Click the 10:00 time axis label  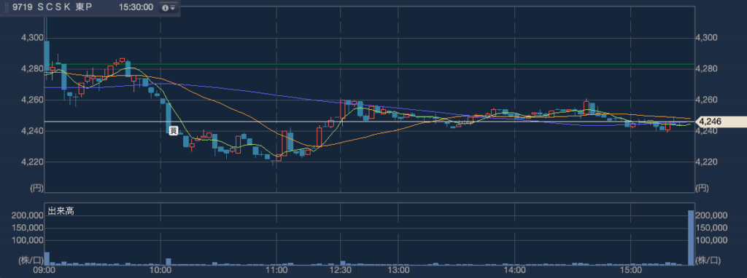(160, 271)
